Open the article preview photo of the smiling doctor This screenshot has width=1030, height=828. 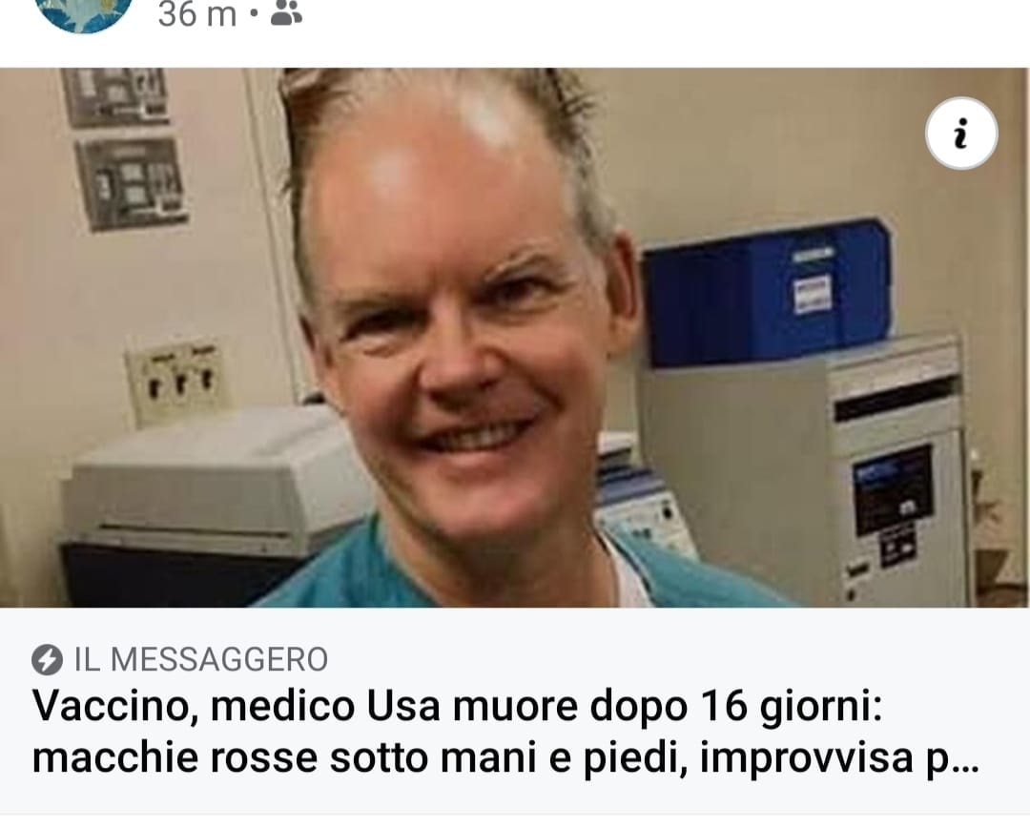pos(515,337)
